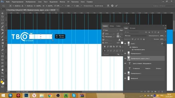This screenshot has width=175, height=98.
Task: Add layer style fx at panel bottom
Action: 145,91
